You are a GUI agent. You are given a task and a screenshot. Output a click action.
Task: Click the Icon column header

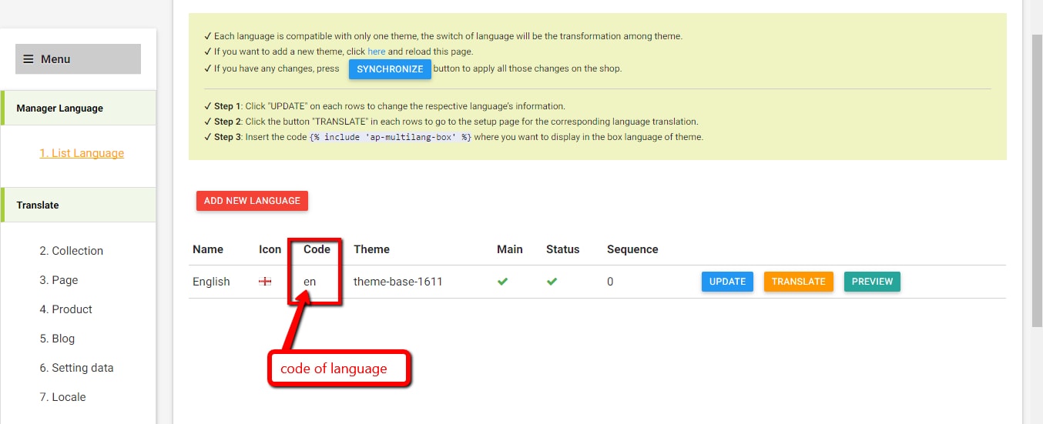[x=270, y=249]
